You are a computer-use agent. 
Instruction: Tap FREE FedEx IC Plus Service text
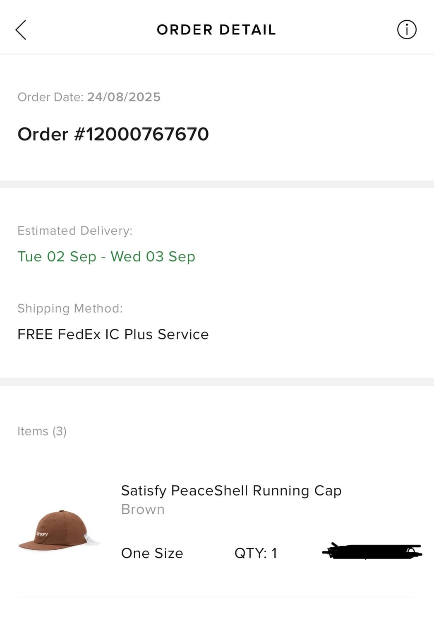113,334
